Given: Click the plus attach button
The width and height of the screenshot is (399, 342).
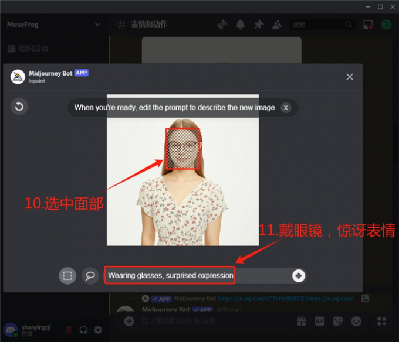Looking at the screenshot, I should point(129,321).
